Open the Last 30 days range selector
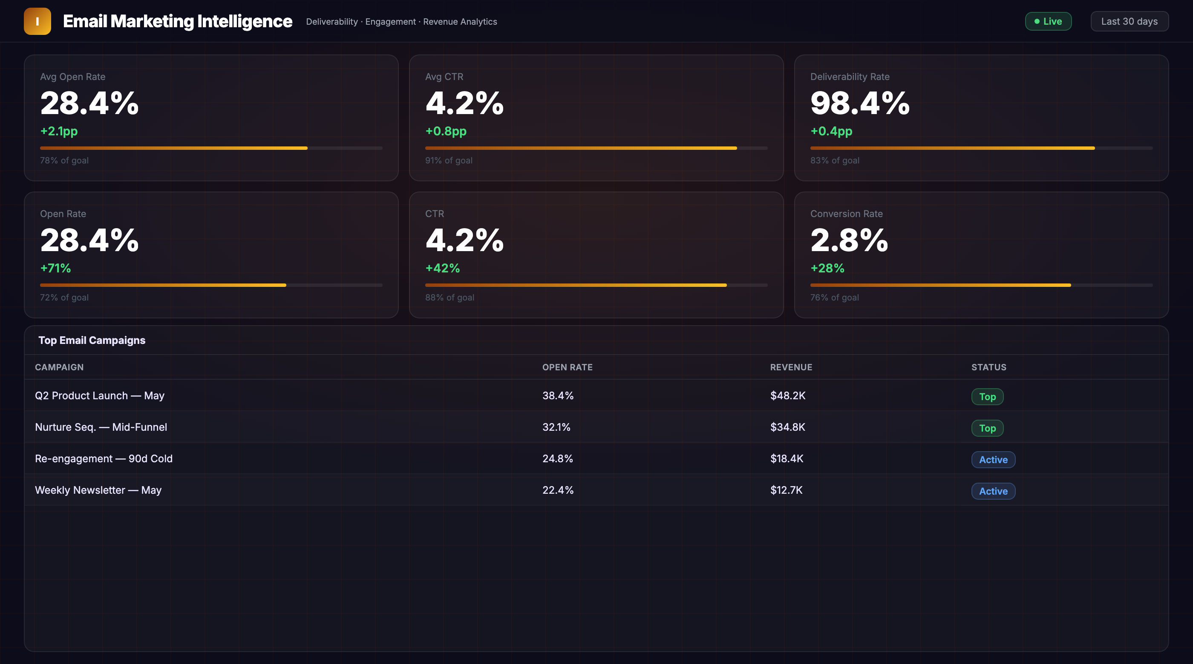Screen dimensions: 1193x664 [x=1129, y=21]
